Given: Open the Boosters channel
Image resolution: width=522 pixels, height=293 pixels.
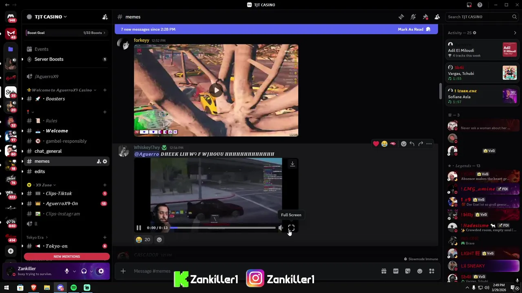Looking at the screenshot, I should pyautogui.click(x=66, y=99).
